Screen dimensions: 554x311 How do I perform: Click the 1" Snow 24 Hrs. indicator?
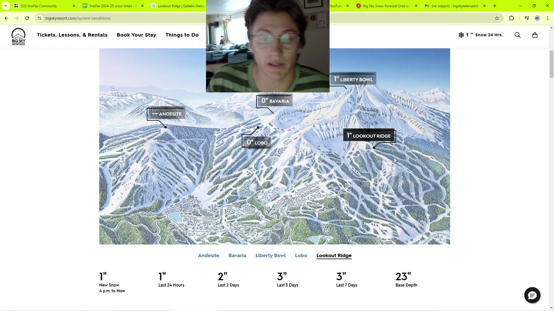click(x=481, y=35)
